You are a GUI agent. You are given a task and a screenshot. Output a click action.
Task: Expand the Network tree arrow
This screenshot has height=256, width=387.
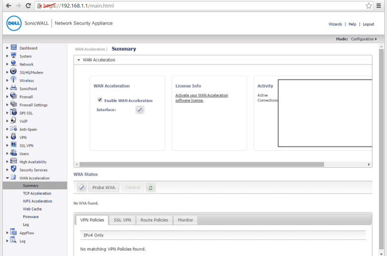tap(7, 64)
